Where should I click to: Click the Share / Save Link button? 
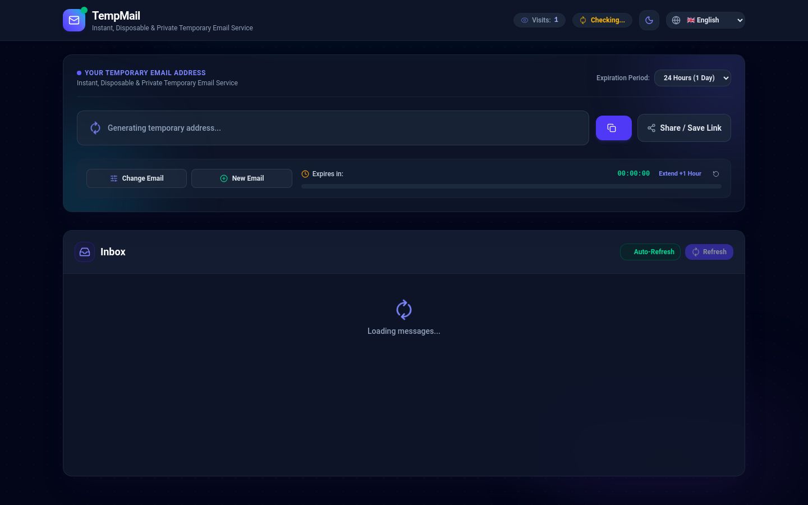click(684, 128)
